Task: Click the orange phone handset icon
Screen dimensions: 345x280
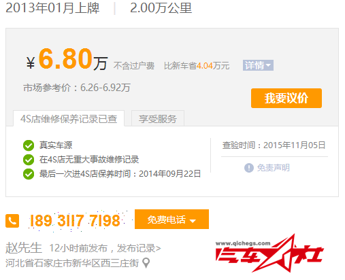Action: 12,220
